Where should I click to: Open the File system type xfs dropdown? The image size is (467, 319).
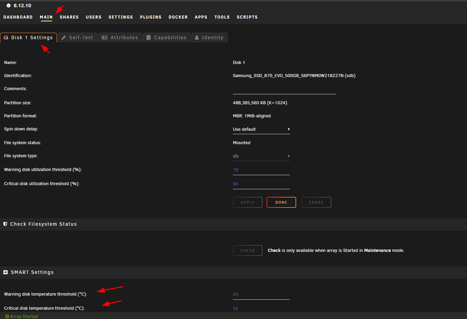click(x=261, y=156)
